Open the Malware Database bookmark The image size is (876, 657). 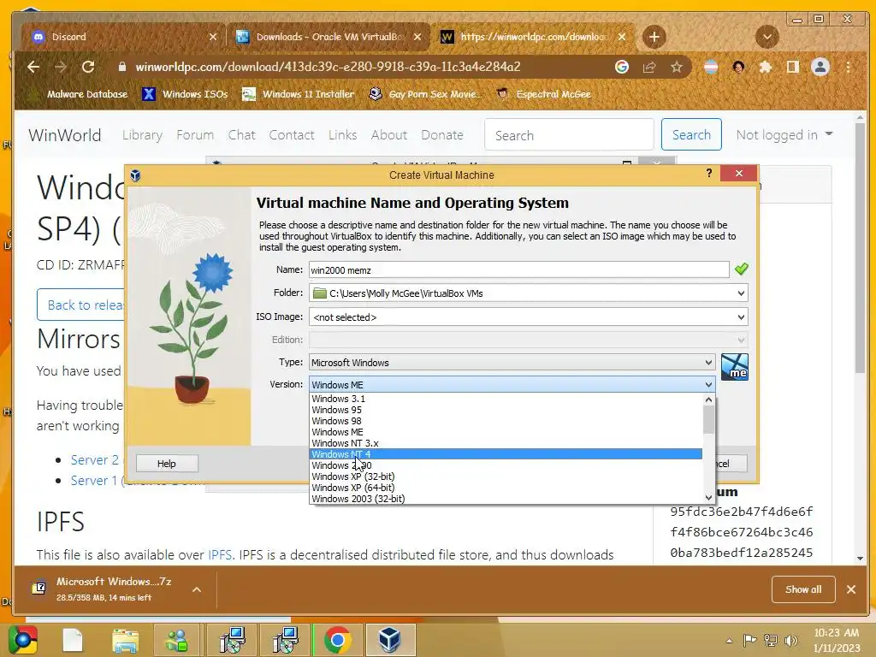click(x=79, y=94)
